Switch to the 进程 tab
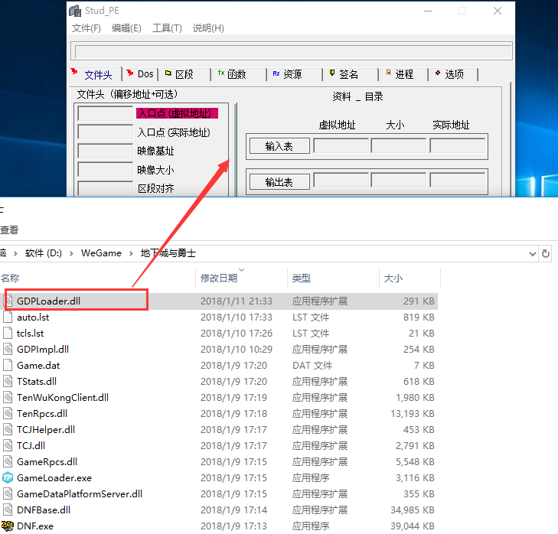 (x=404, y=74)
